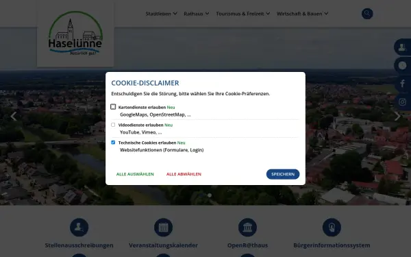This screenshot has height=257, width=411.
Task: Click the search magnifier icon in header
Action: (x=367, y=14)
